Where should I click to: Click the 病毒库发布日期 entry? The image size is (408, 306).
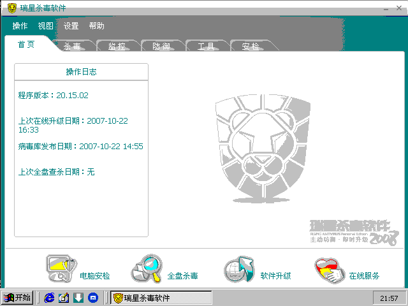(x=81, y=146)
